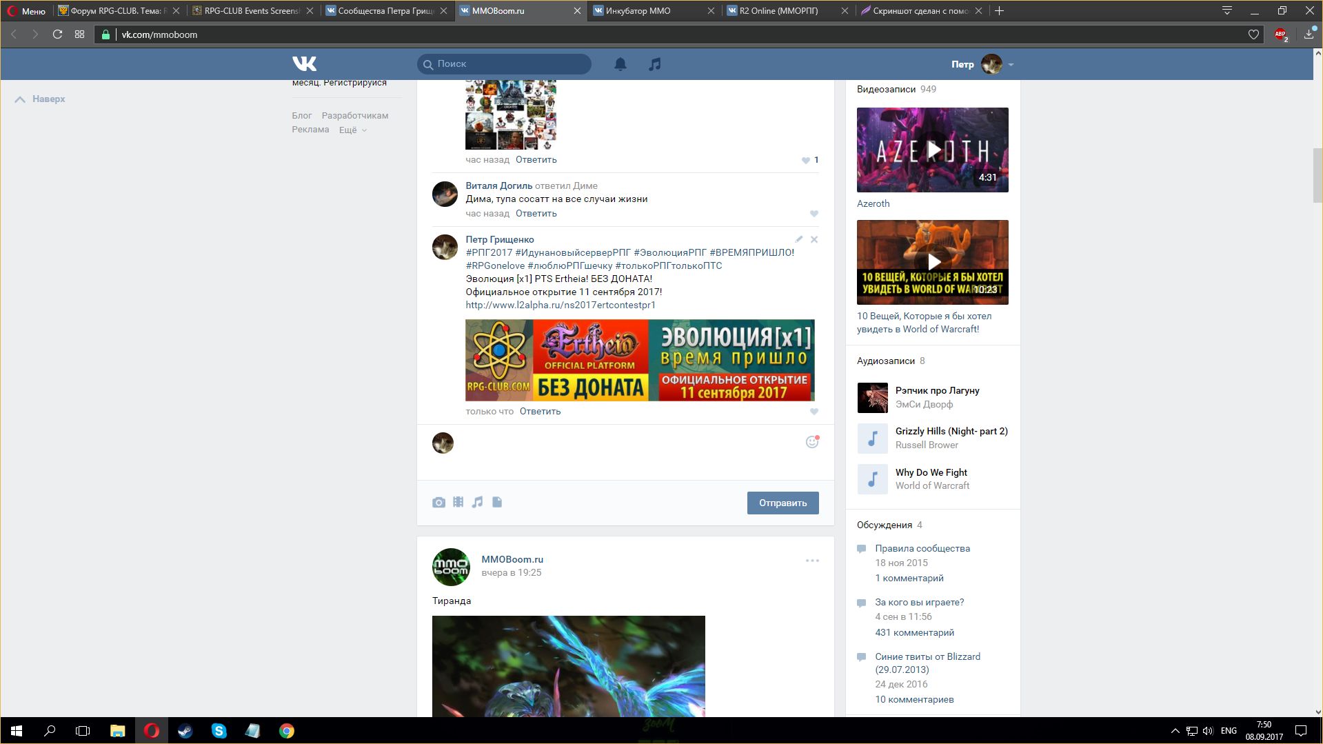Play the 10 Вещей World of Warcraft video
Screen dimensions: 1323x744
pos(932,262)
